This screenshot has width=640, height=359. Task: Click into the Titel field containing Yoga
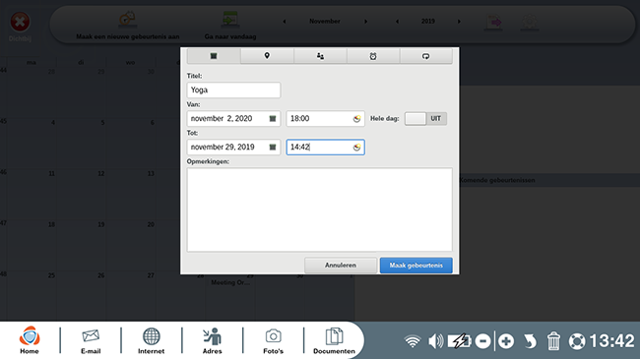click(x=233, y=90)
